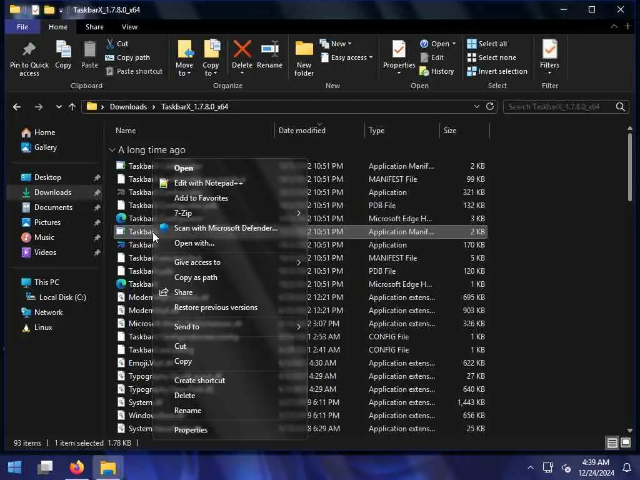This screenshot has height=480, width=640.
Task: Switch to large icons view in status bar
Action: (626, 443)
